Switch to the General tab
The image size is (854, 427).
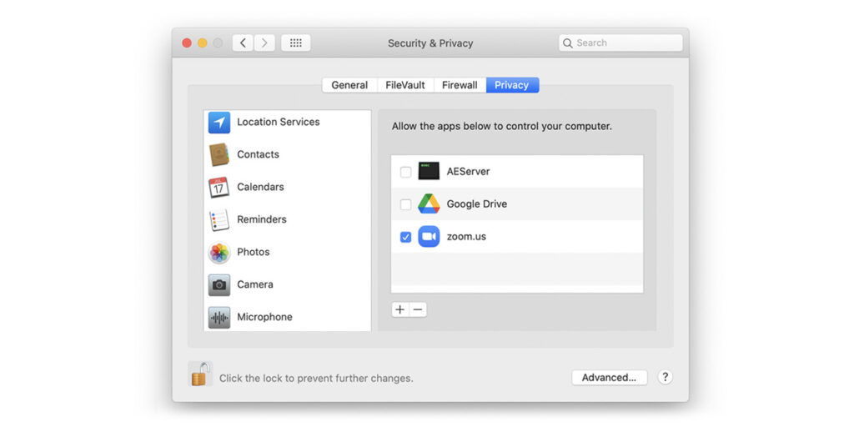pos(349,85)
